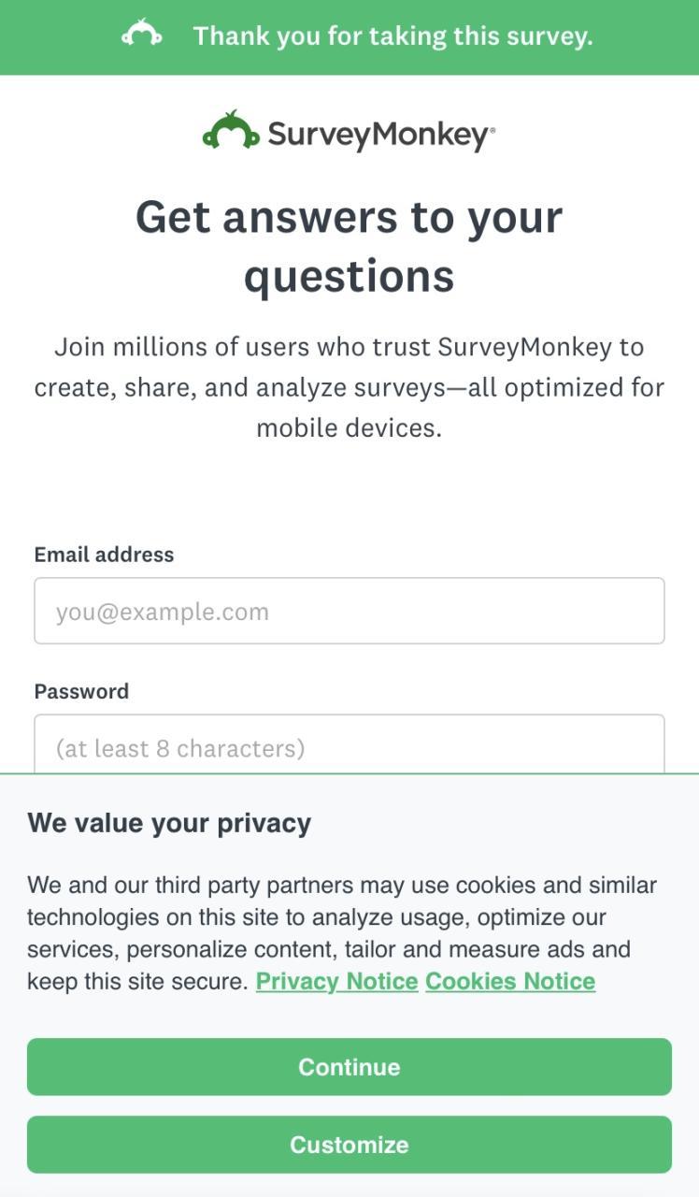
Task: Click the "We value your privacy" heading
Action: point(169,823)
